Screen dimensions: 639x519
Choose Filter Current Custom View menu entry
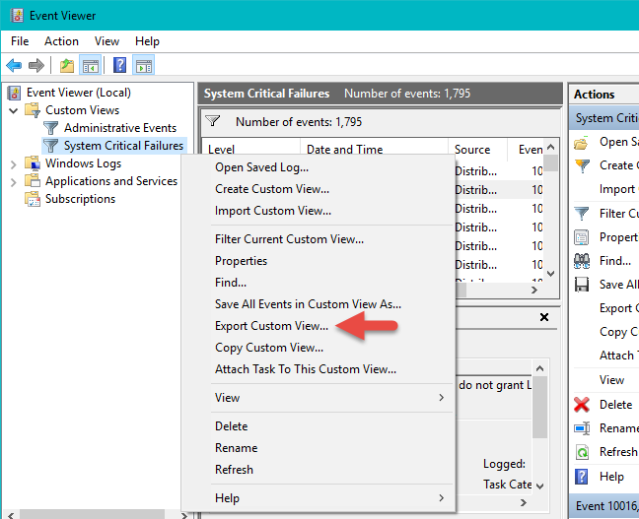[x=289, y=239]
